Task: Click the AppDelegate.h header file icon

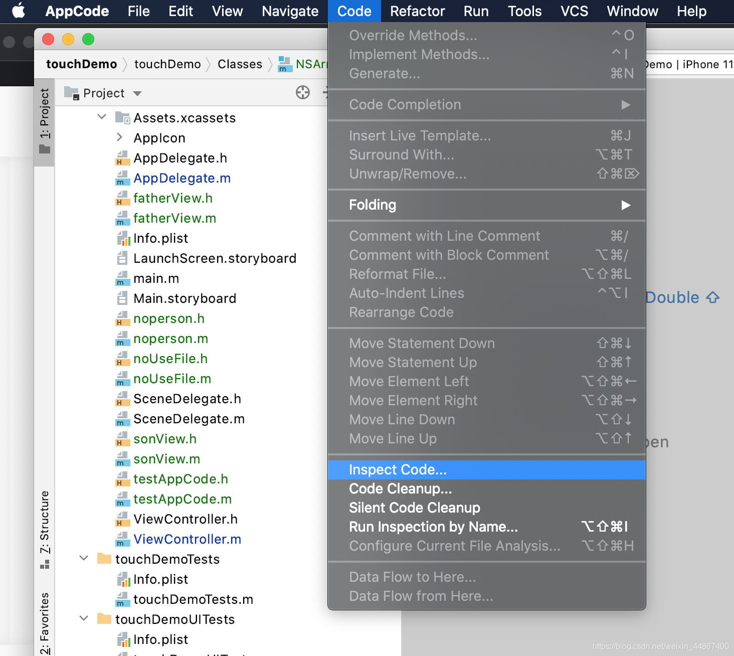Action: pos(123,158)
